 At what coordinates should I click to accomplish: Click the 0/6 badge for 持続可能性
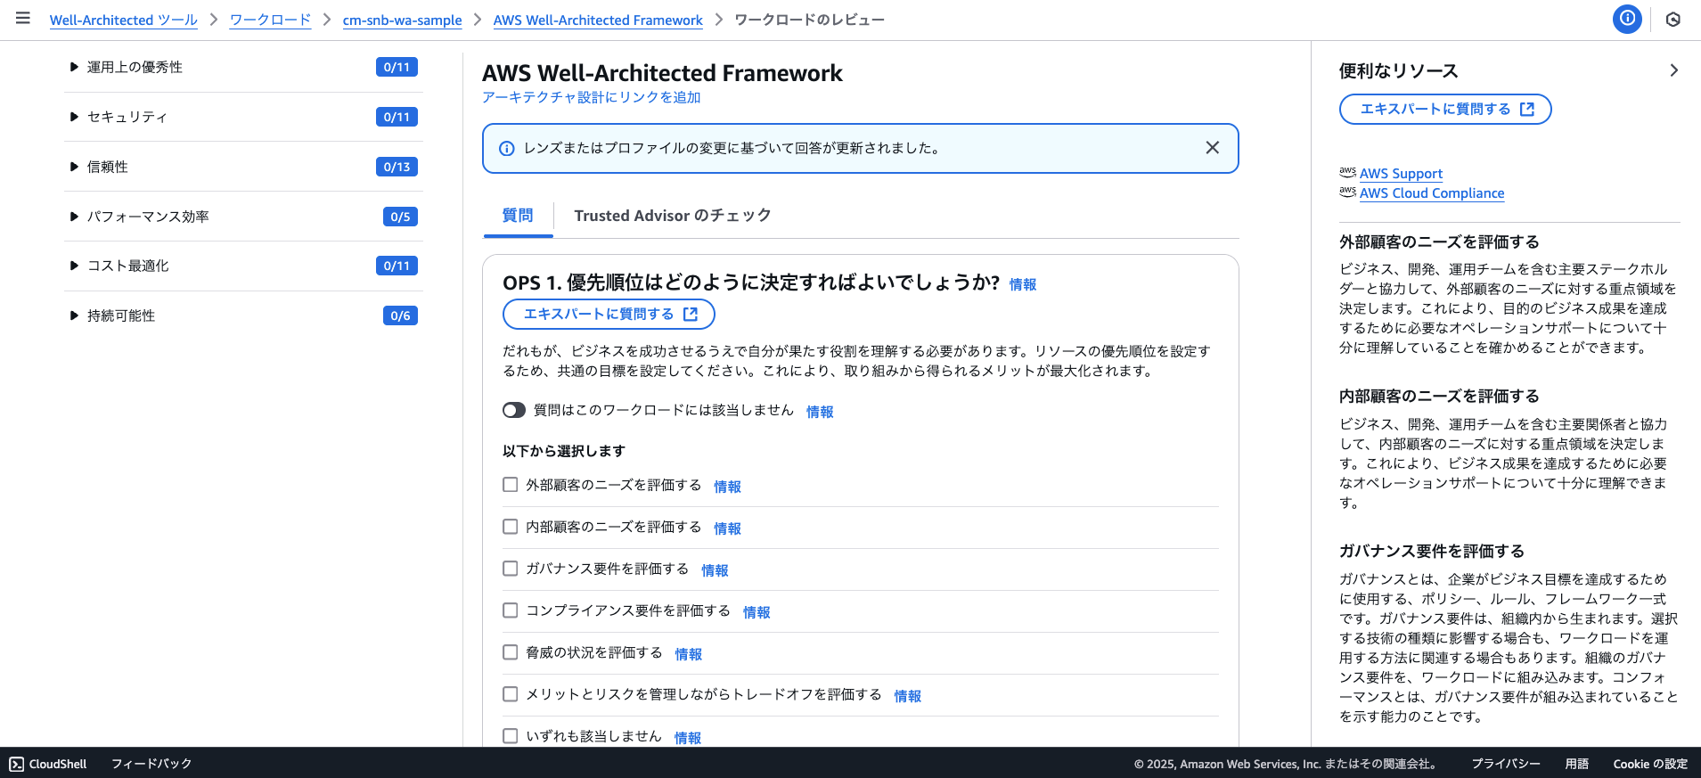coord(400,315)
